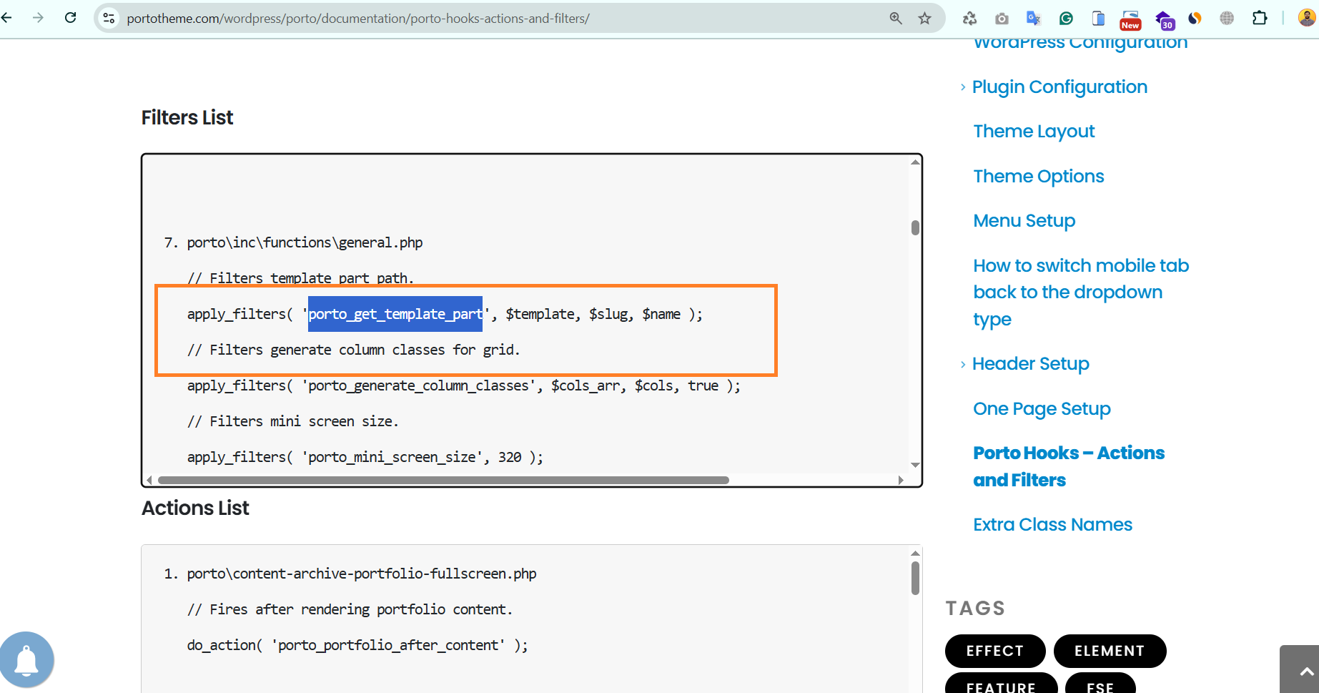Viewport: 1319px width, 693px height.
Task: Select the EFFECT tag
Action: coord(995,651)
